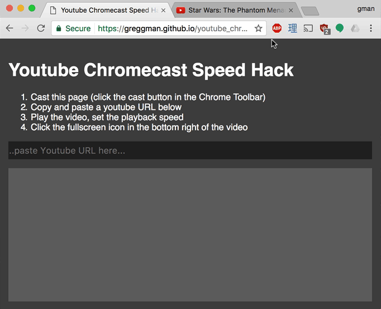Click the Youtube Chromecast Speed Hack heading

tap(151, 70)
